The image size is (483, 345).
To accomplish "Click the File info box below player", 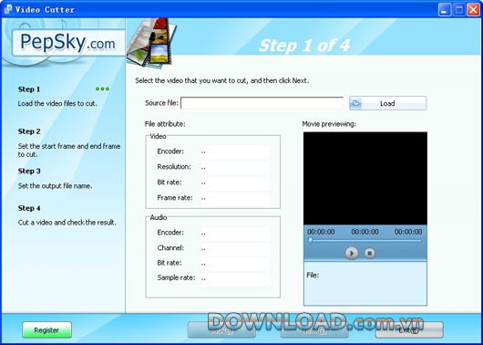I will coord(365,284).
